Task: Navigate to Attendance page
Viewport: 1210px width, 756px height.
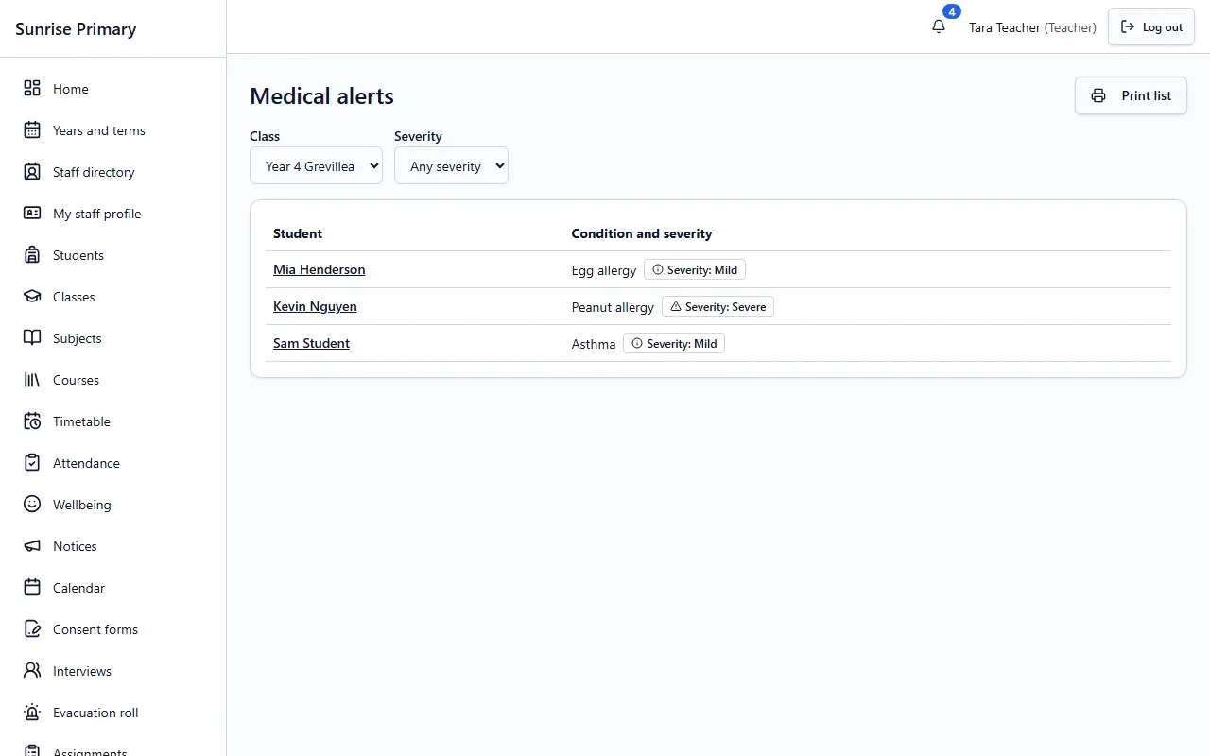Action: tap(113, 463)
